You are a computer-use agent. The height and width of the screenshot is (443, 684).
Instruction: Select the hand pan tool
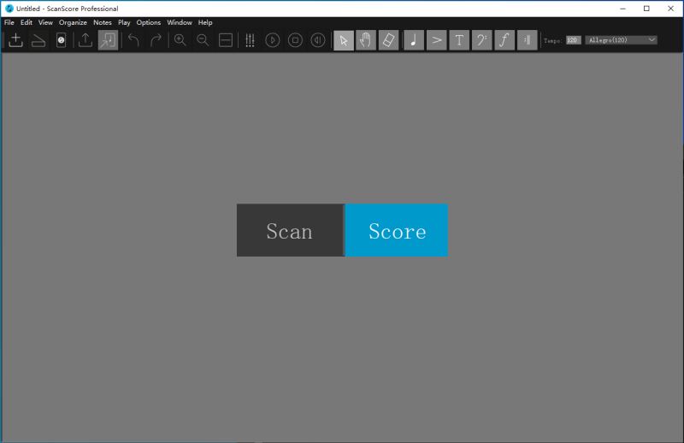(x=366, y=40)
